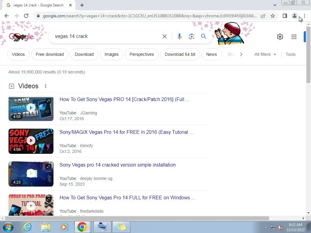Play the JGaming 4:55 video thumbnail
This screenshot has height=233, width=311.
click(31, 108)
